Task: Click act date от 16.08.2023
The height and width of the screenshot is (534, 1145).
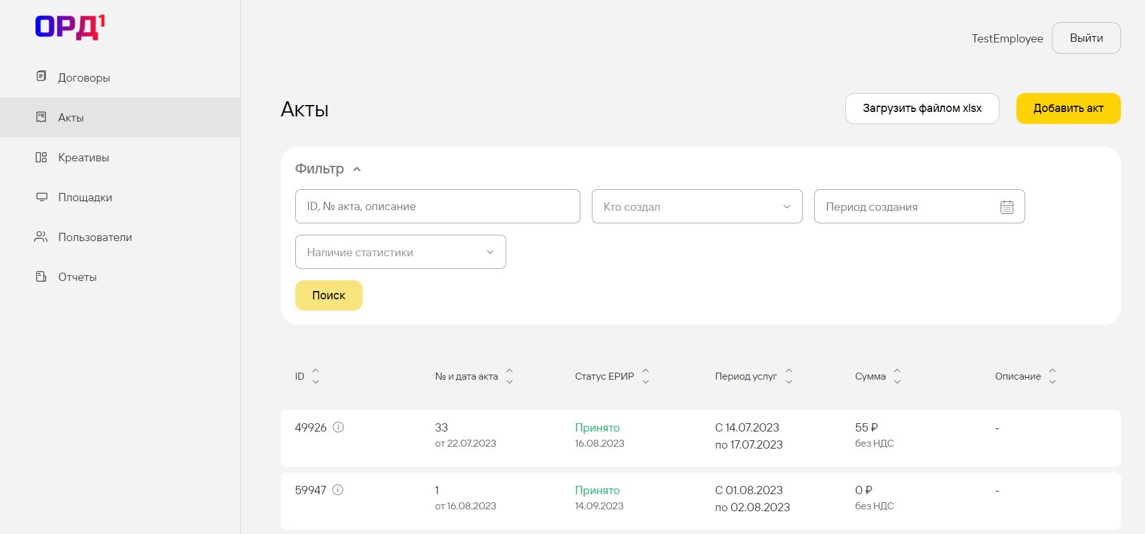Action: (x=465, y=506)
